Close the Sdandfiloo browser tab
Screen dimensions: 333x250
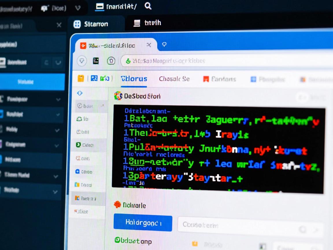[149, 45]
